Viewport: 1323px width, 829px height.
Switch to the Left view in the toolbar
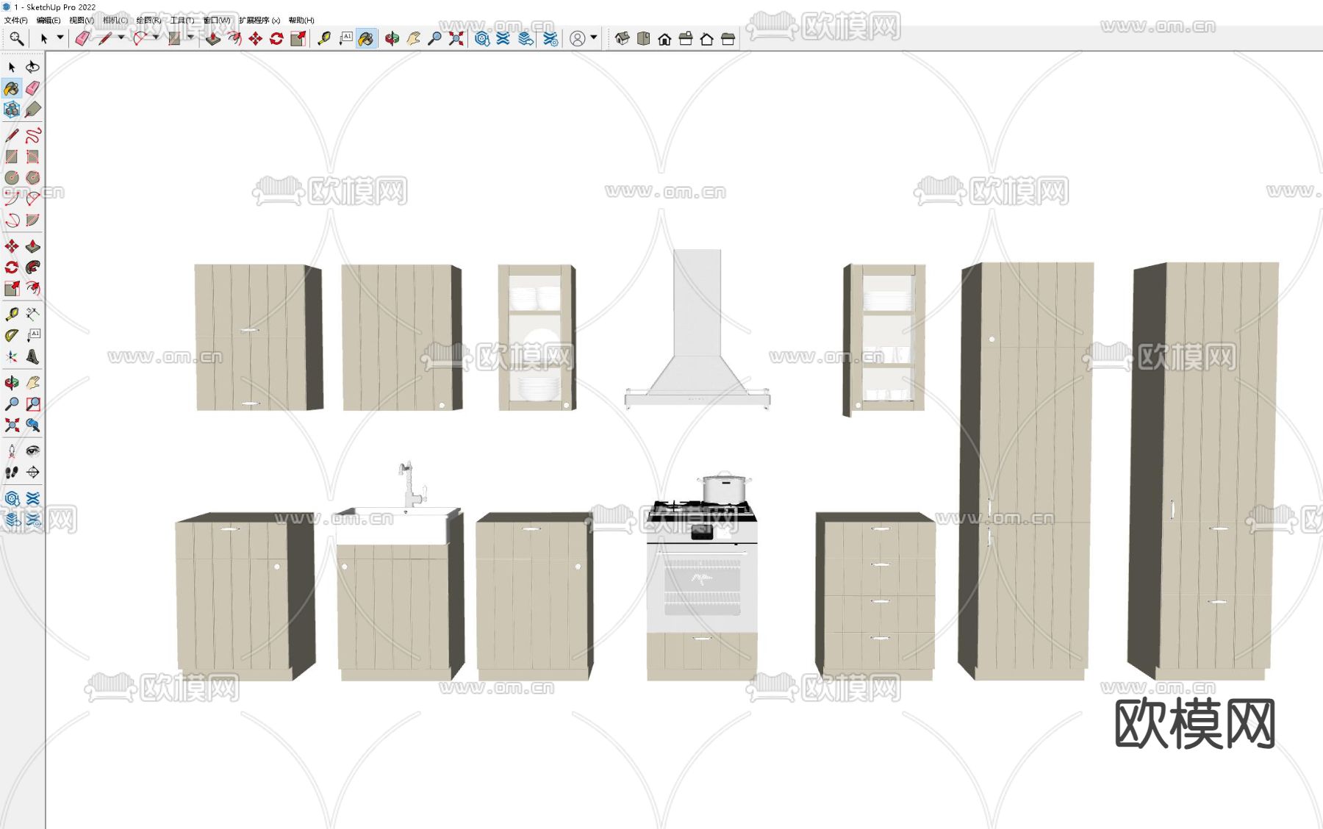[x=728, y=38]
